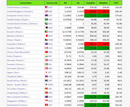The height and width of the screenshot is (107, 130).
Task: Select the USD currency code link
Action: (50, 7)
